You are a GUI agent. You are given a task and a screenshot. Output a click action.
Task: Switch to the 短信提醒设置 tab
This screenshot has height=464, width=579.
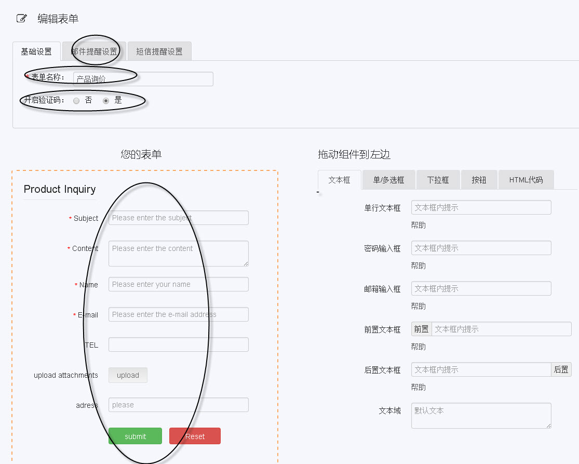tap(159, 50)
